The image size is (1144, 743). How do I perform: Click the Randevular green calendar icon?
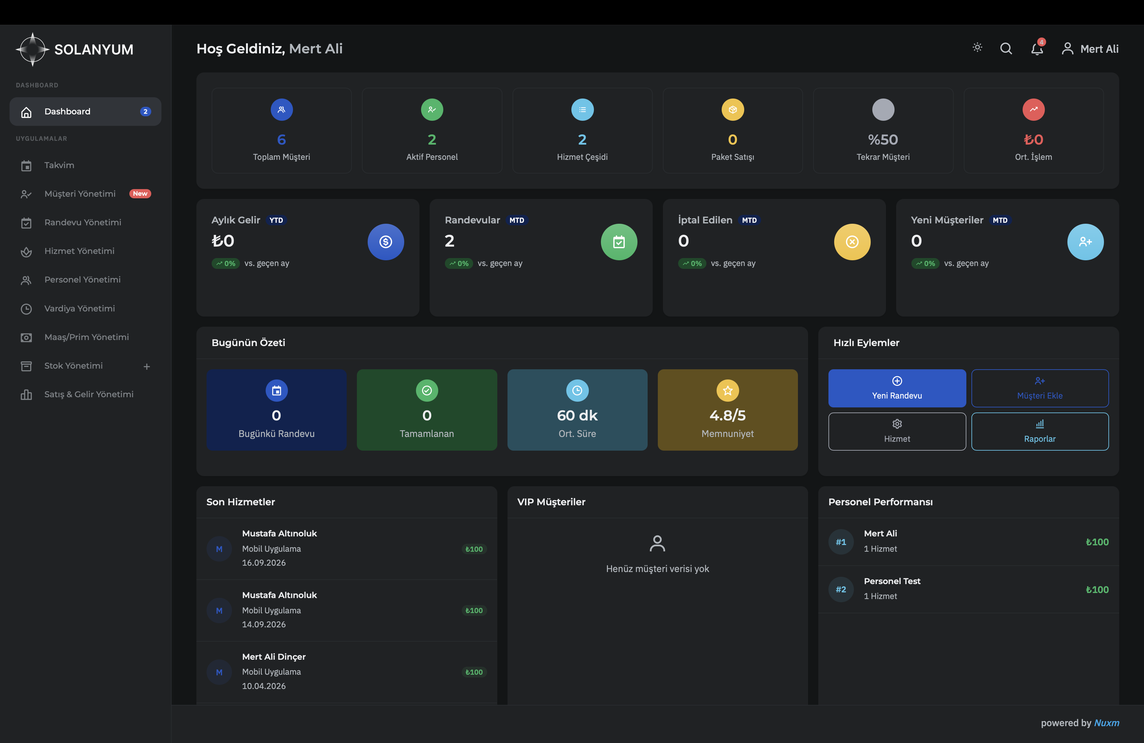(619, 242)
